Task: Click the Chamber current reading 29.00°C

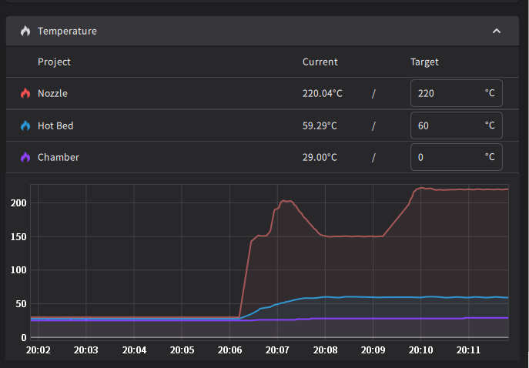Action: tap(322, 157)
